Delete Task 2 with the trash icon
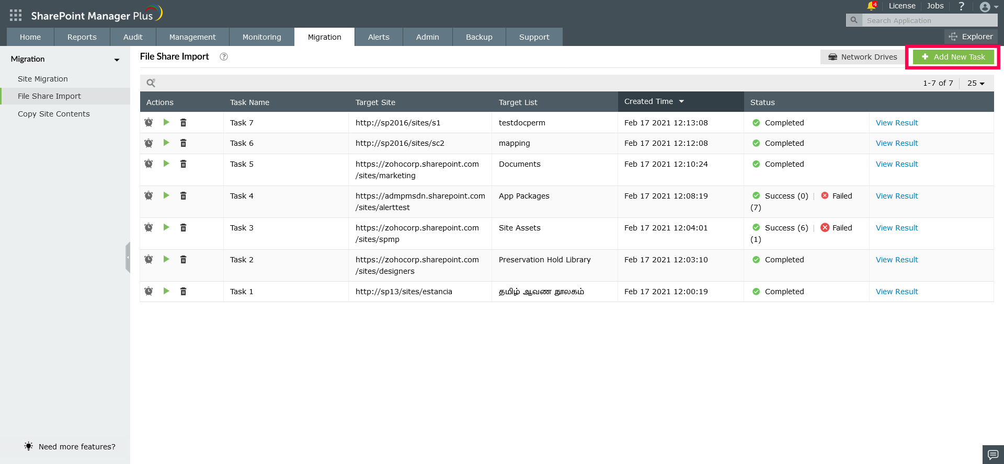1004x464 pixels. pyautogui.click(x=184, y=259)
